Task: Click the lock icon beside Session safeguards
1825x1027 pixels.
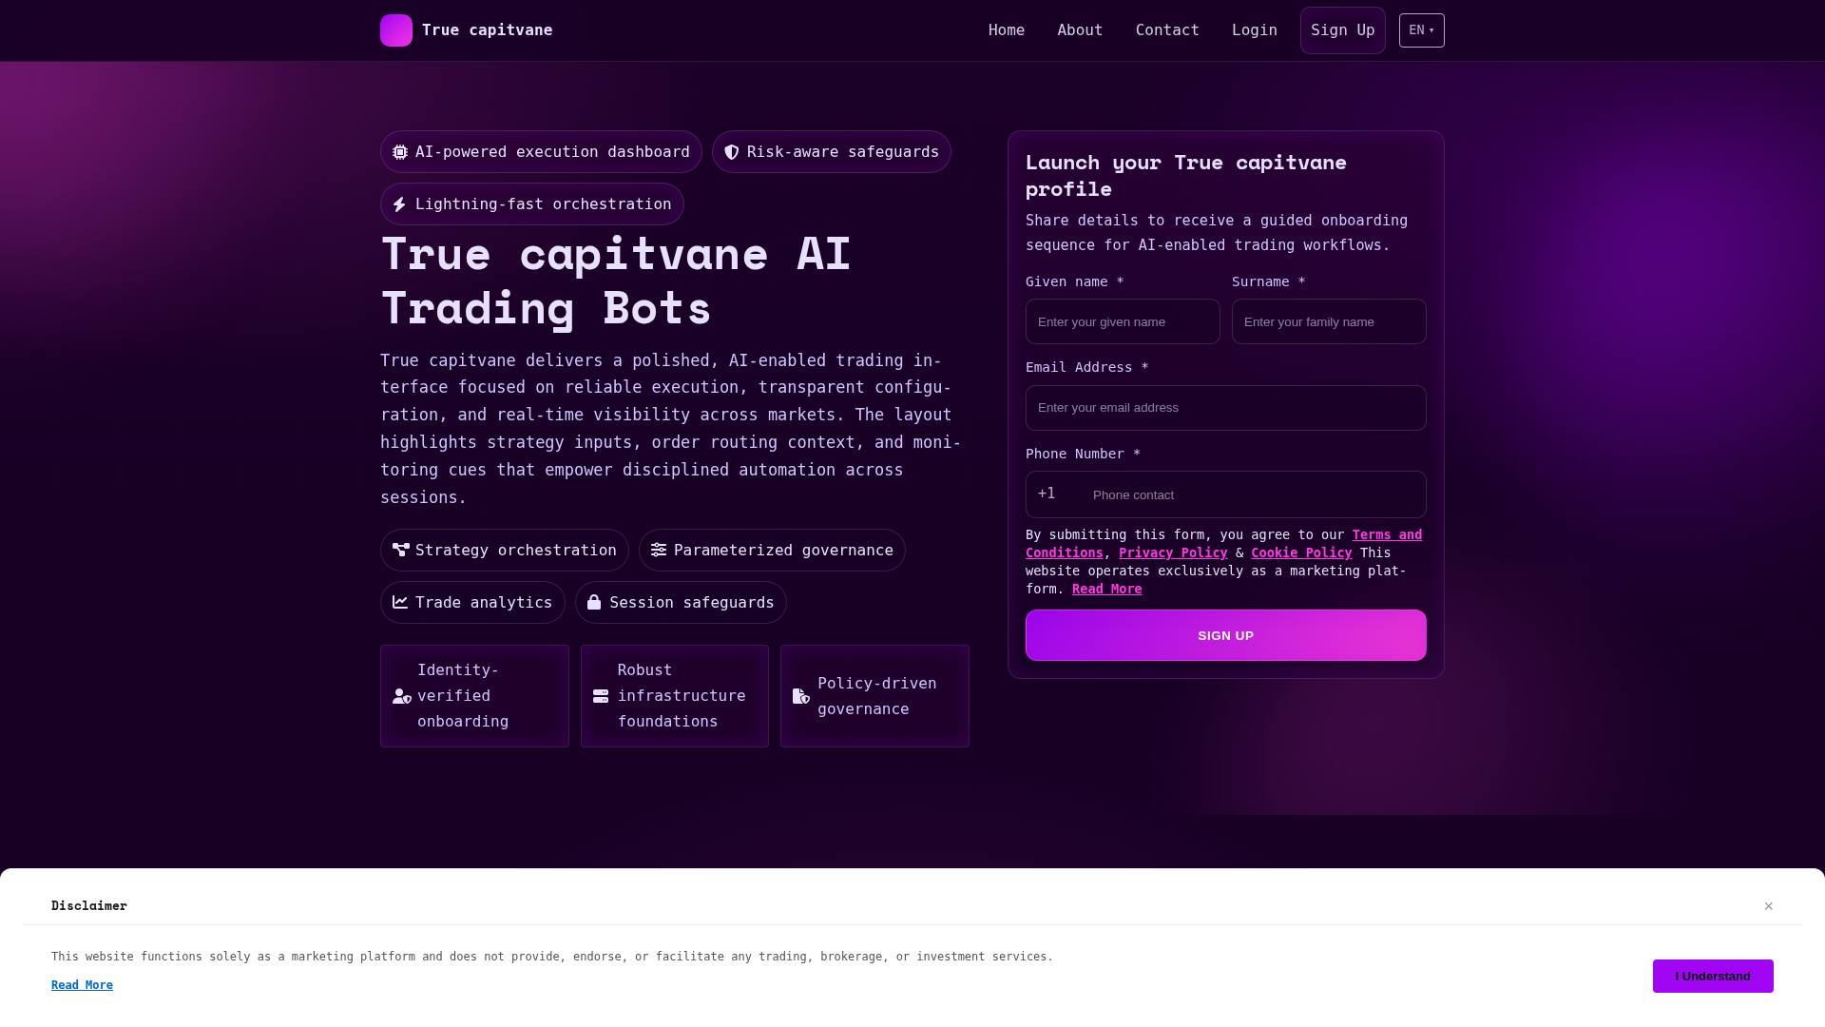Action: click(594, 602)
